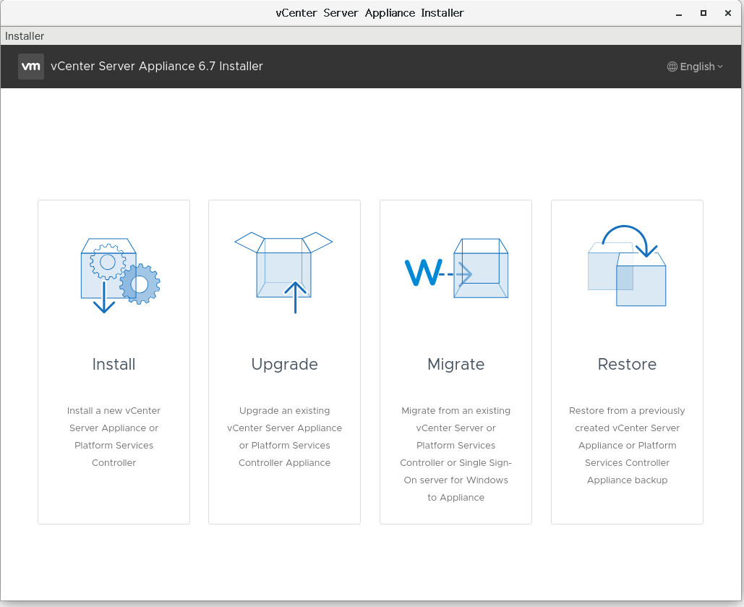
Task: Click the Restore from backup description text
Action: [x=627, y=445]
